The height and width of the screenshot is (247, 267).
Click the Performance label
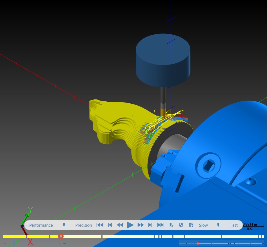point(41,225)
